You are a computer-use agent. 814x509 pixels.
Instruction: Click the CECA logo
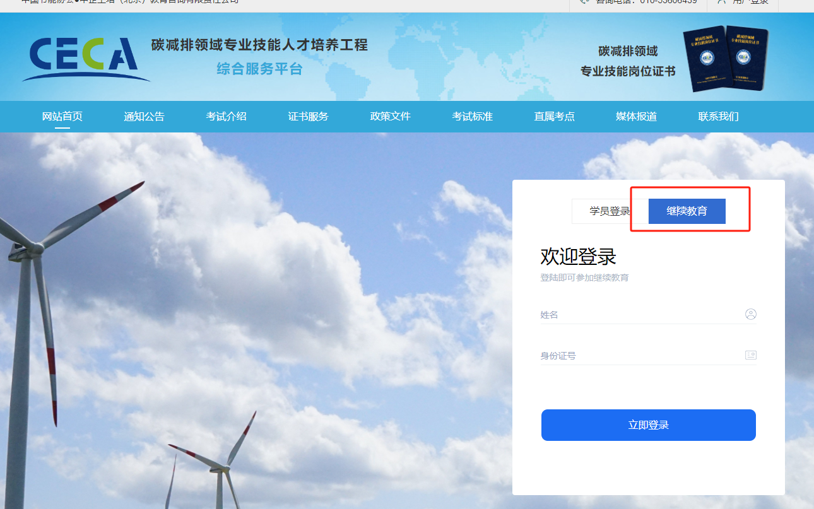(x=86, y=59)
